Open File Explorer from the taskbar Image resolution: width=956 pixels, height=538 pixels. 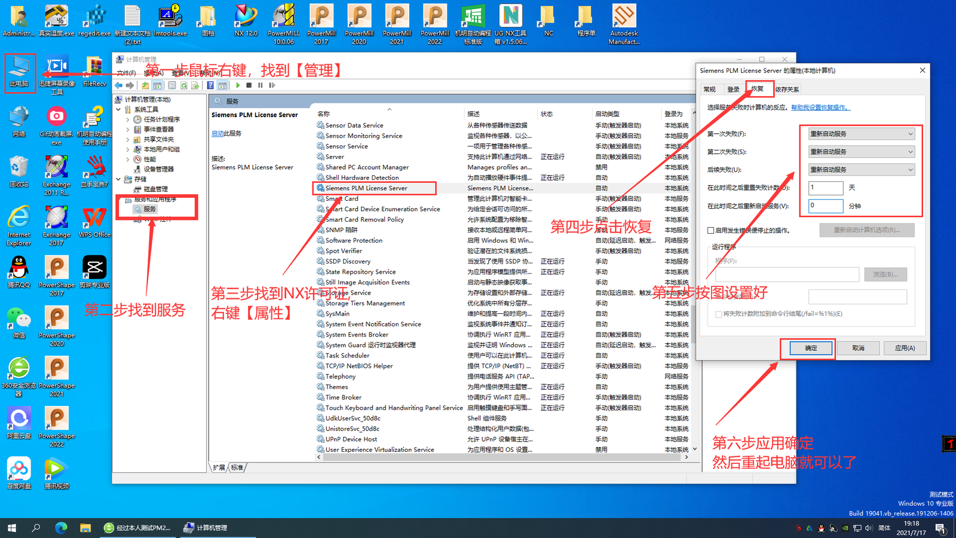pyautogui.click(x=85, y=528)
